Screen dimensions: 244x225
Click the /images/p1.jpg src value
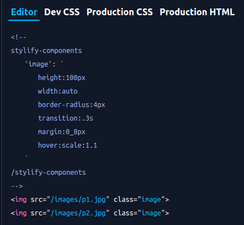78,200
